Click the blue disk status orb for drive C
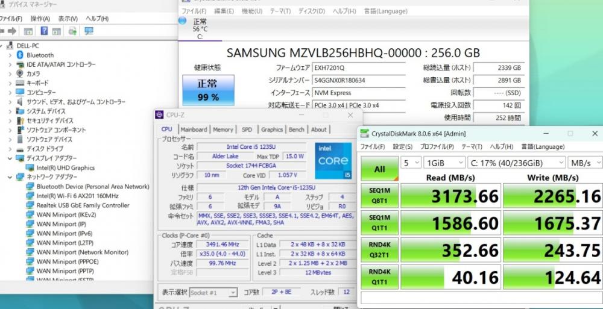This screenshot has width=603, height=309. pos(182,20)
